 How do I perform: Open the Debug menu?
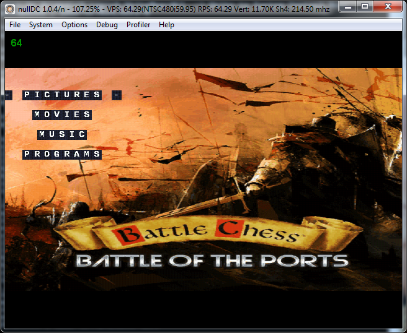pyautogui.click(x=107, y=25)
